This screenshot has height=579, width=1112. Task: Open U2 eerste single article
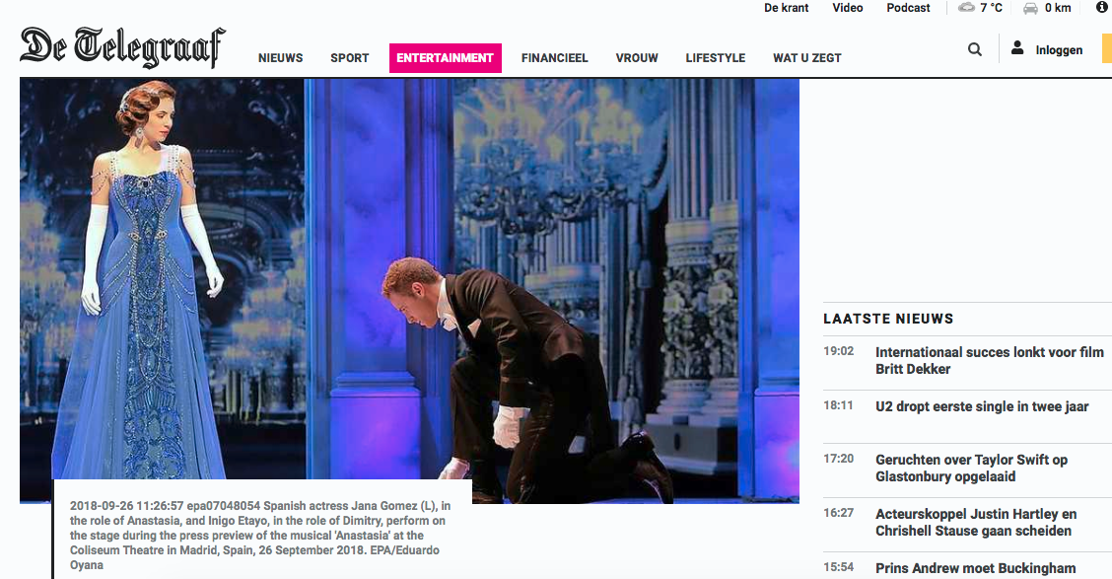coord(982,406)
